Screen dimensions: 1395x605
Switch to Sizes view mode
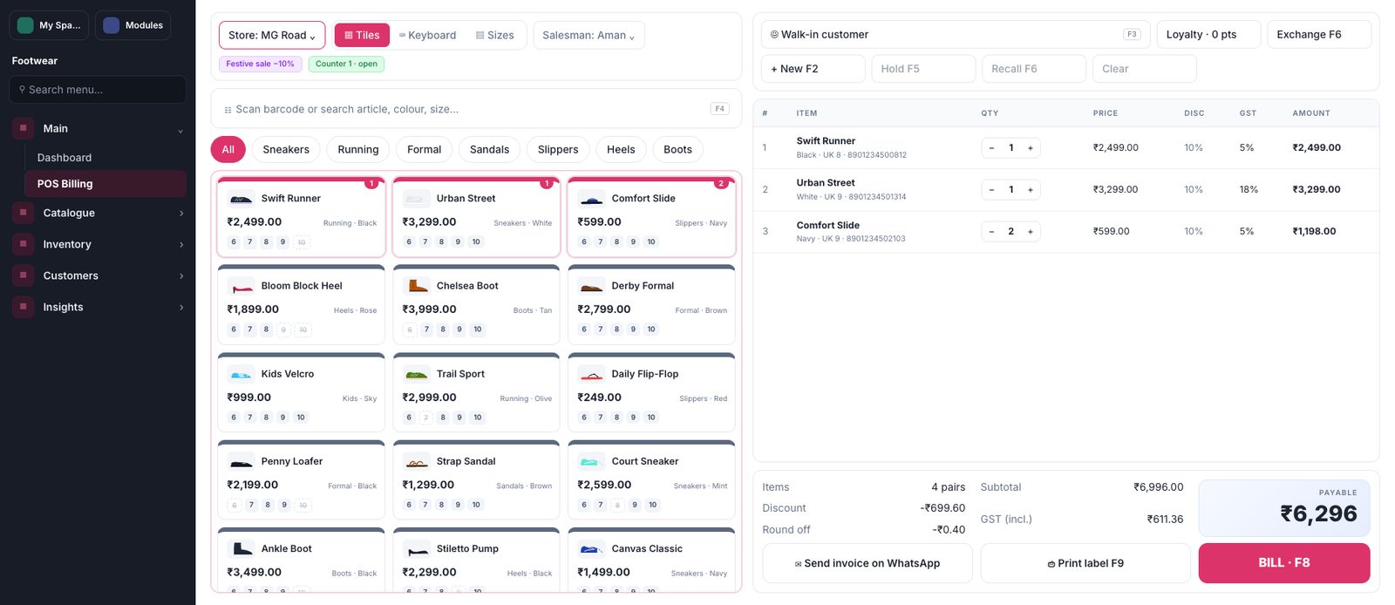(494, 35)
